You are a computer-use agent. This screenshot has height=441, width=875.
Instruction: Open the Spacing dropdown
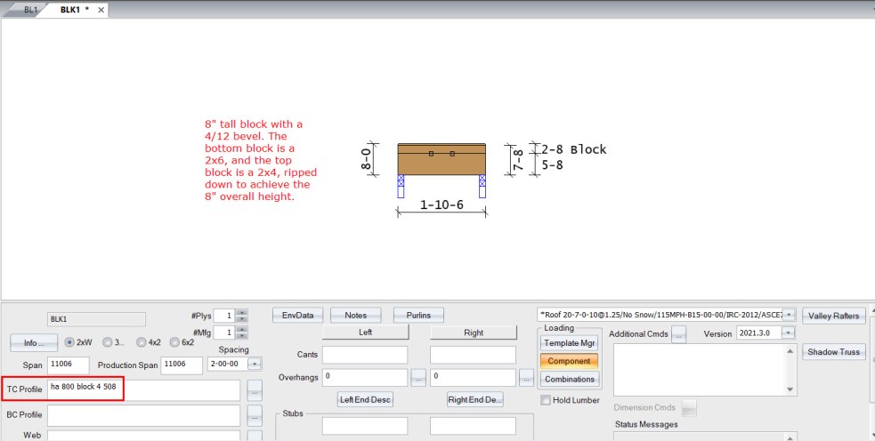[255, 365]
